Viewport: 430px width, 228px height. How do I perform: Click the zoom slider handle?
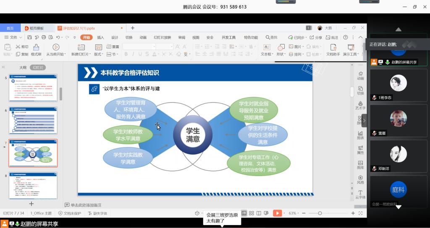(320, 213)
